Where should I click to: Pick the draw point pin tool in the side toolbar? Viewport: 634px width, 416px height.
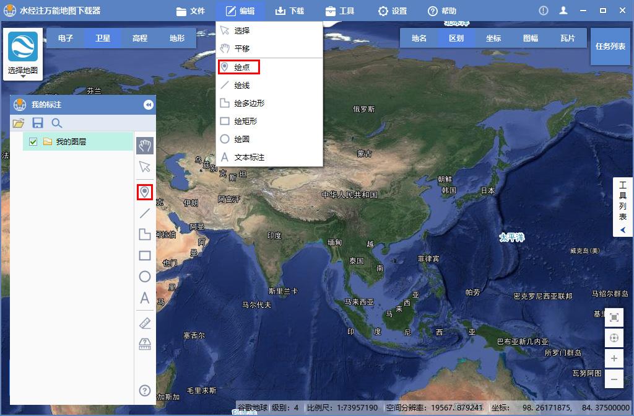[x=145, y=192]
